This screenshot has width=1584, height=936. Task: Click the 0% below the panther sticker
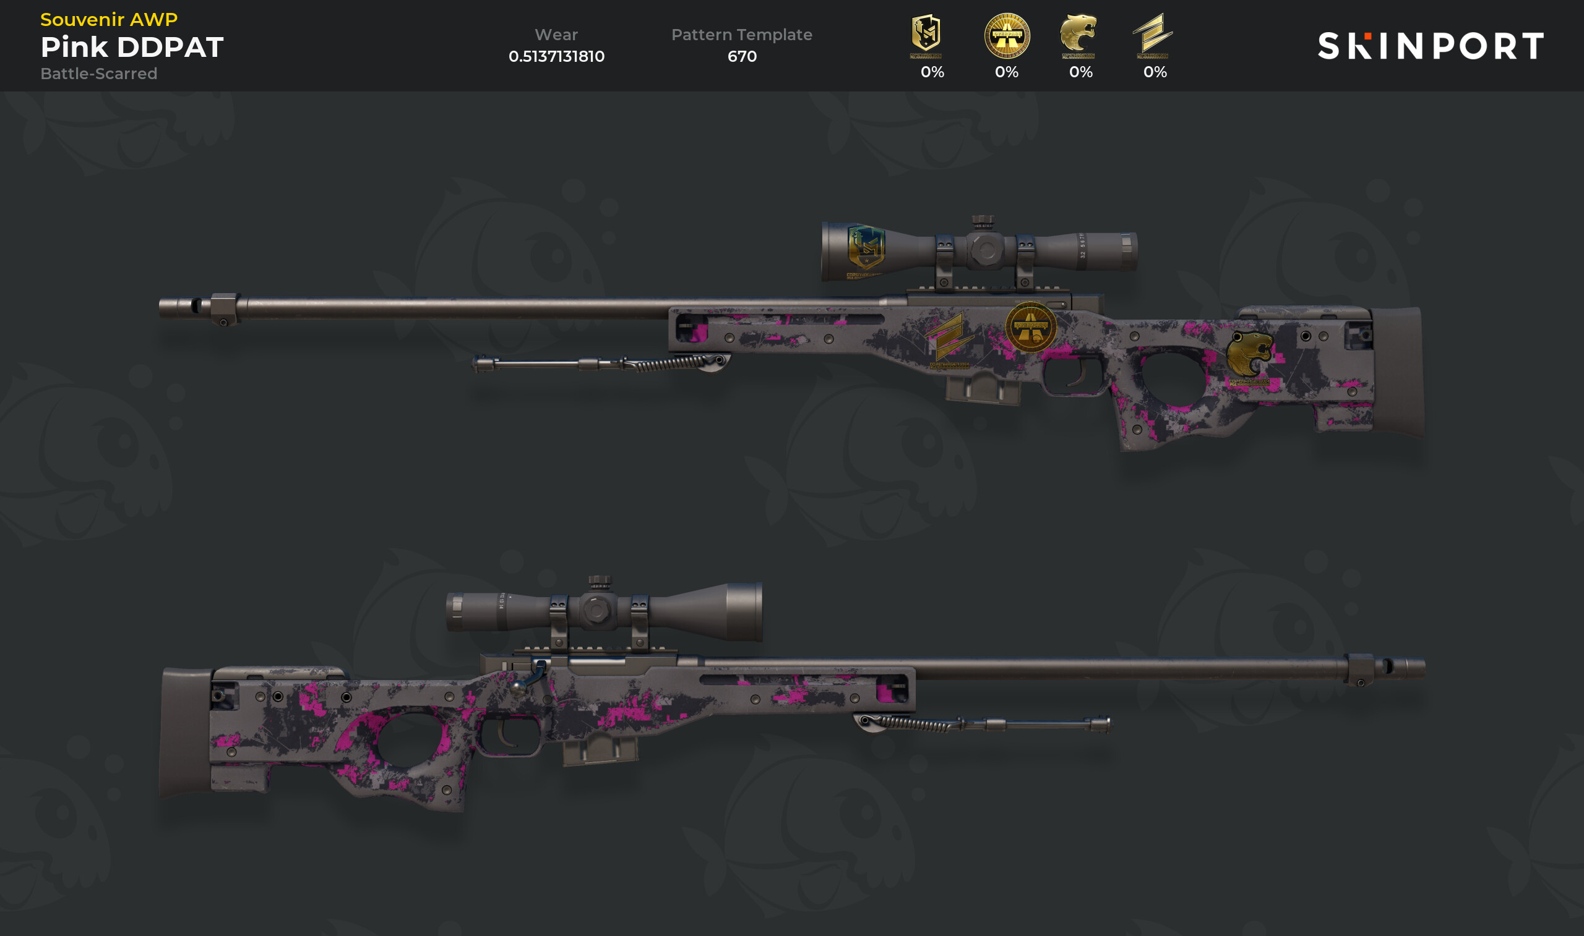point(1080,72)
